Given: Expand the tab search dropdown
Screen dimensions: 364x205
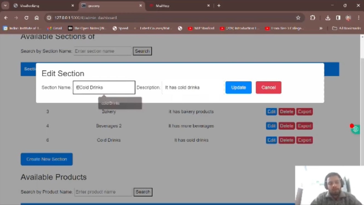Looking at the screenshot, I should click(x=5, y=5).
